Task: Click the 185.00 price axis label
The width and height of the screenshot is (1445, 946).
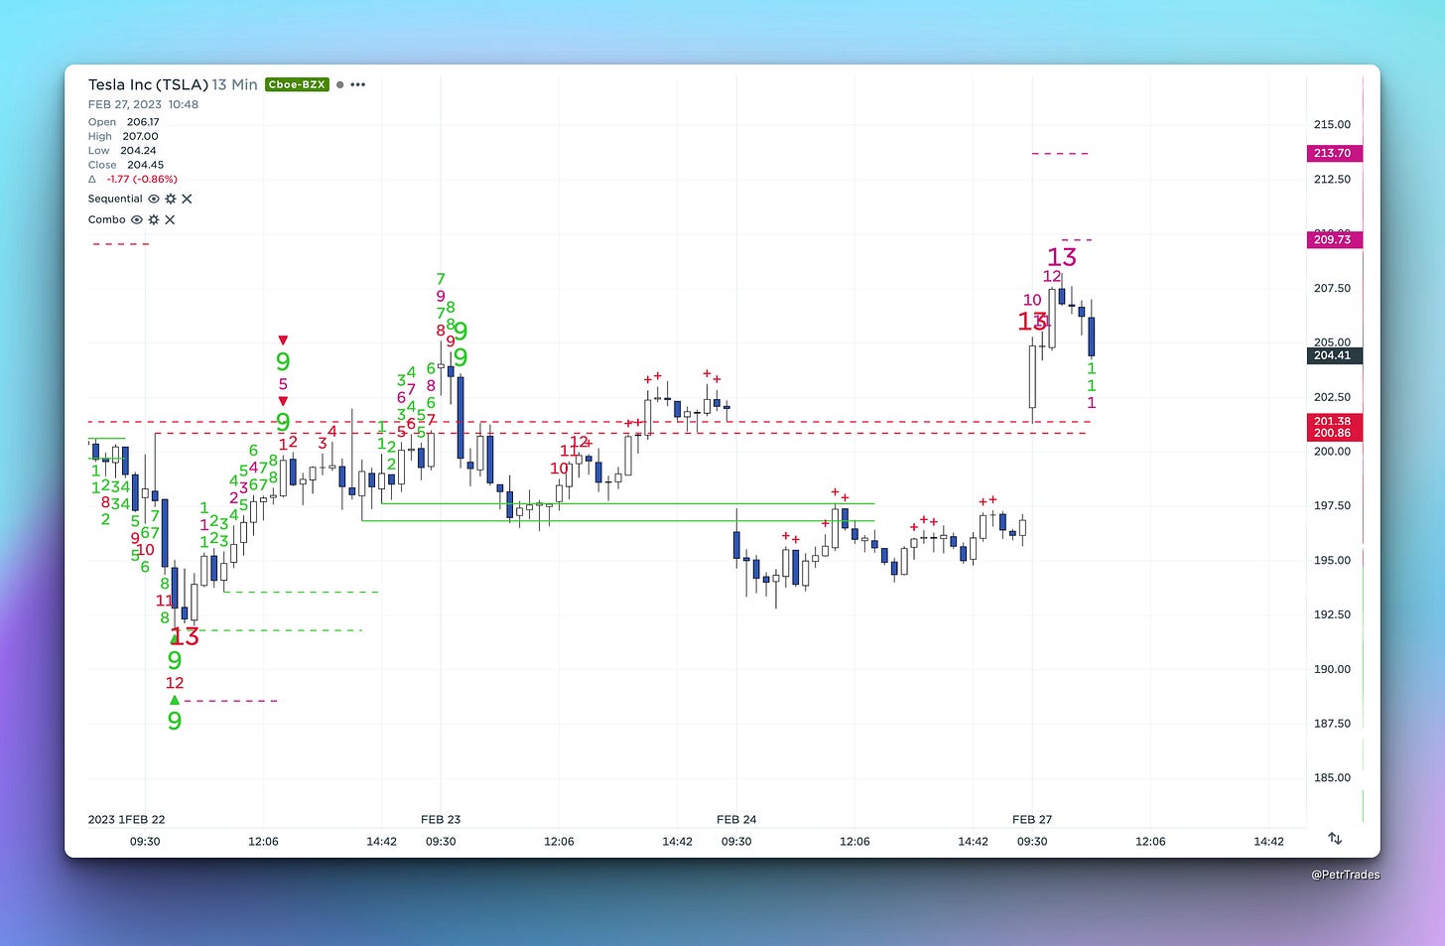Action: pyautogui.click(x=1332, y=778)
